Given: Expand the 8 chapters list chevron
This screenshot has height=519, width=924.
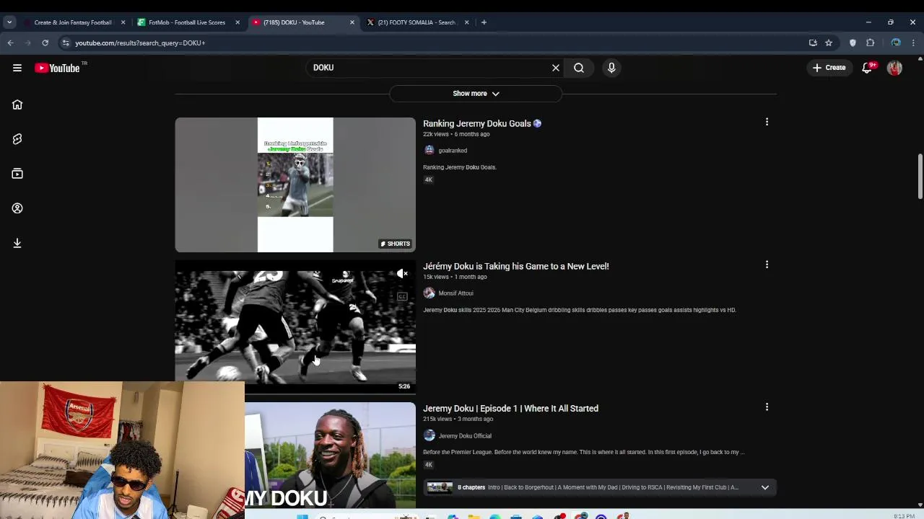Looking at the screenshot, I should [x=764, y=487].
